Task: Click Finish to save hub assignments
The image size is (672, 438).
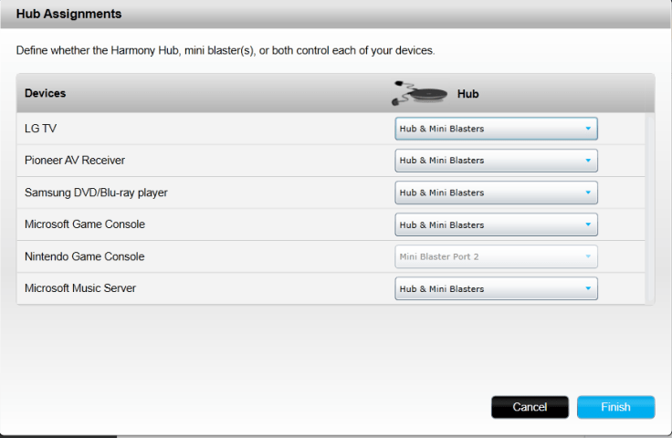Action: pyautogui.click(x=615, y=407)
